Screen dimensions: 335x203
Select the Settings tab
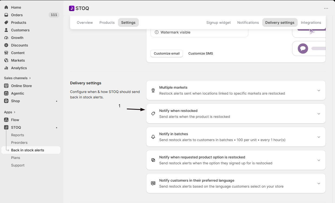[128, 22]
